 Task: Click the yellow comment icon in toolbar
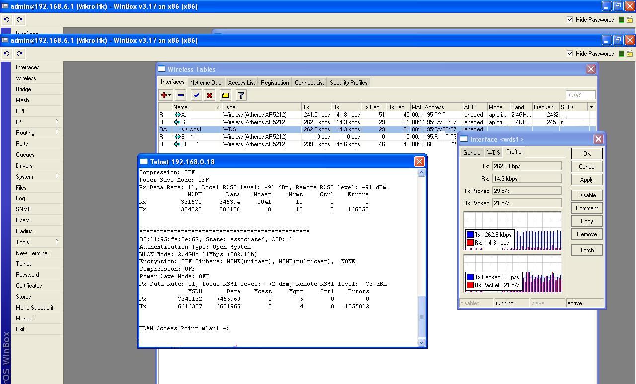coord(225,95)
